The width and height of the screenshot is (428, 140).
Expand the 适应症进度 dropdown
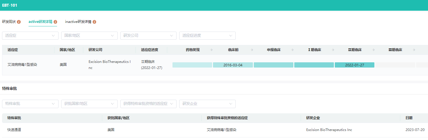click(207, 36)
